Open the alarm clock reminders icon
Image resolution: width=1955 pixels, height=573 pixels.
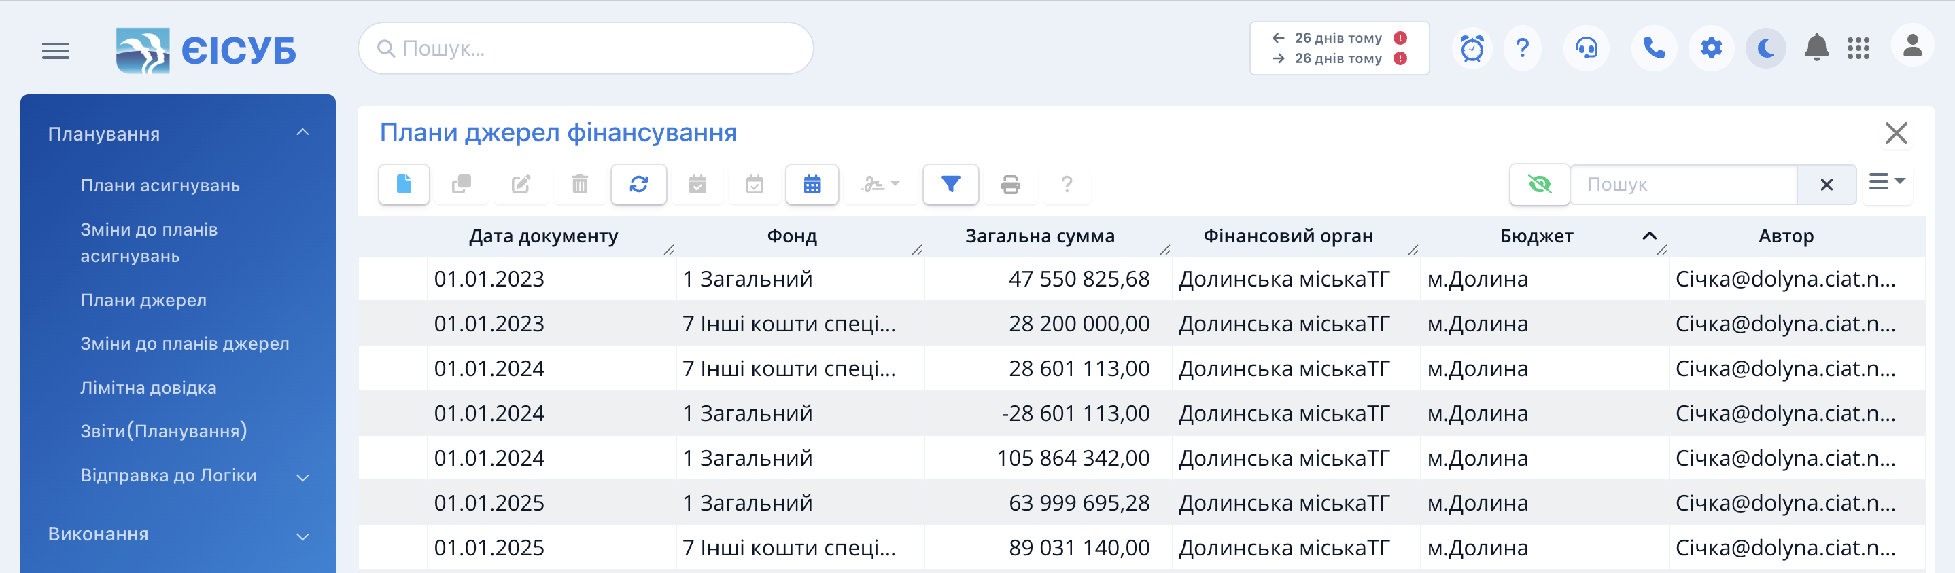tap(1472, 48)
